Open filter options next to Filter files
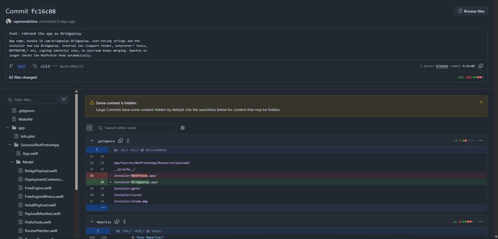The image size is (498, 239). tap(63, 99)
